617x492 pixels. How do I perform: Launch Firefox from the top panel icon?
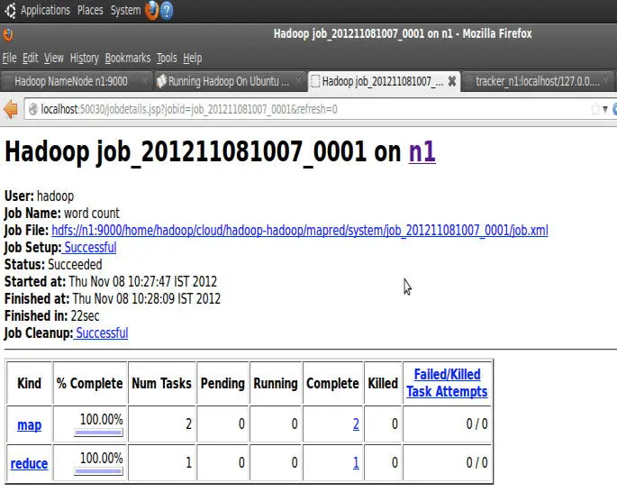point(151,11)
